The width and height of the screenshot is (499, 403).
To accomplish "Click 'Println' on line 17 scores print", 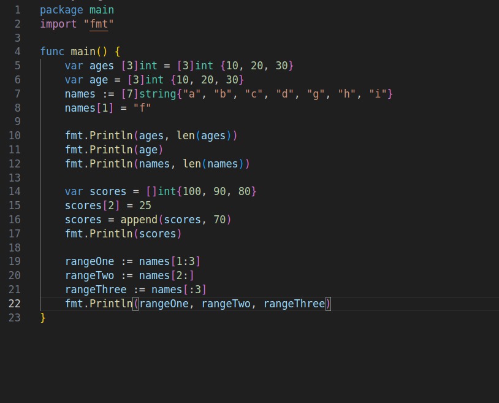I will (111, 233).
